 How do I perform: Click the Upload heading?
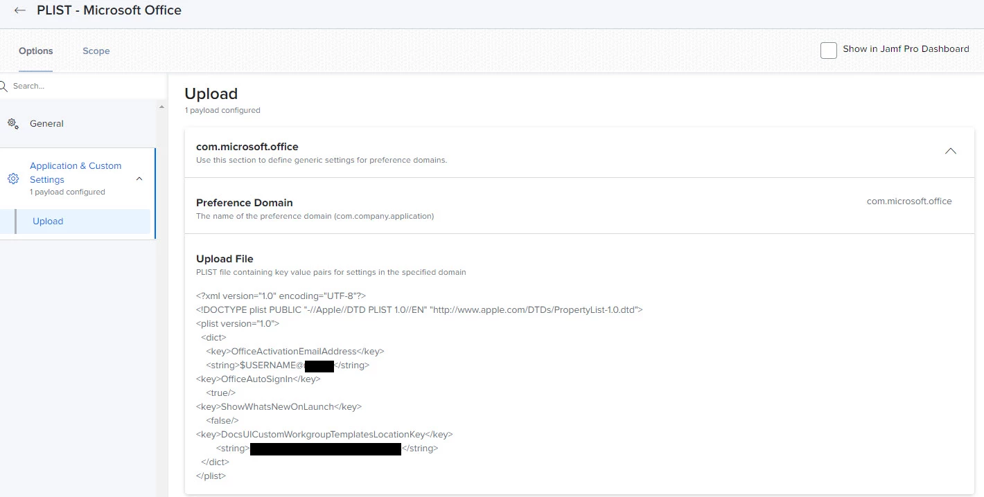211,93
